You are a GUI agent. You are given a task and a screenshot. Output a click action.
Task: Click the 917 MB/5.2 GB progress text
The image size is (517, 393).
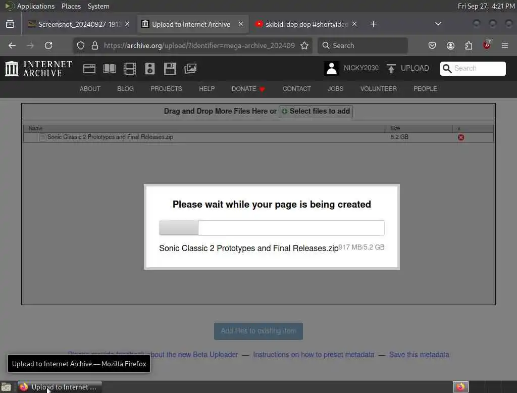361,247
